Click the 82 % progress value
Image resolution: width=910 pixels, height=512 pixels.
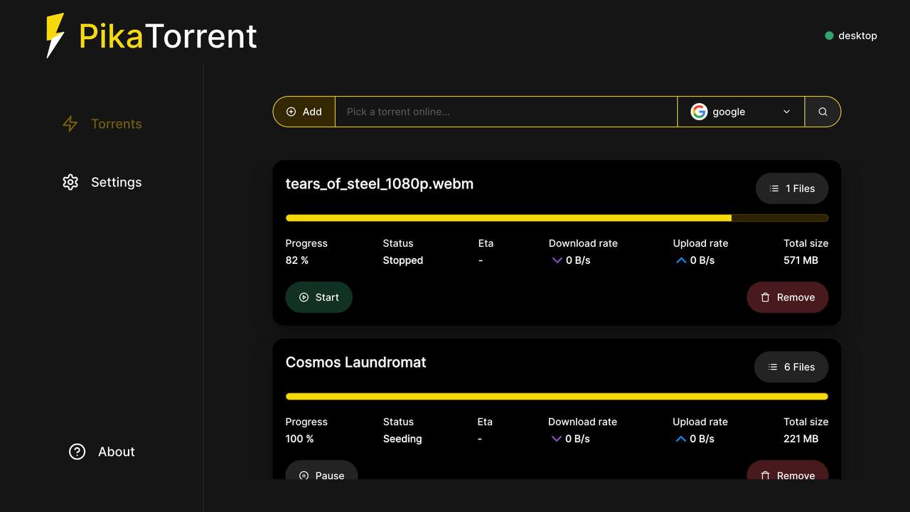pyautogui.click(x=297, y=260)
